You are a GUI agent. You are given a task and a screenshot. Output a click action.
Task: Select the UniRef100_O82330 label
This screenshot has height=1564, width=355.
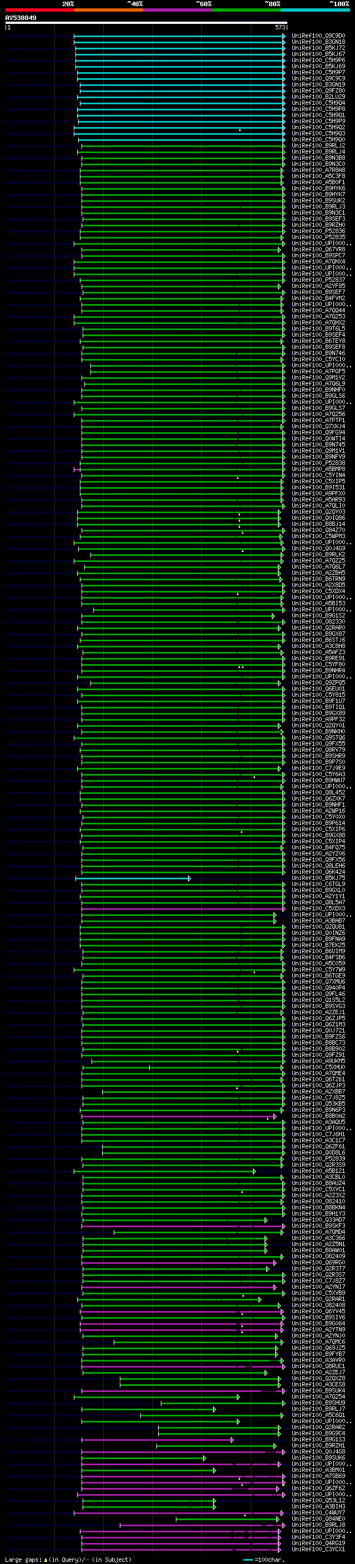point(318,622)
